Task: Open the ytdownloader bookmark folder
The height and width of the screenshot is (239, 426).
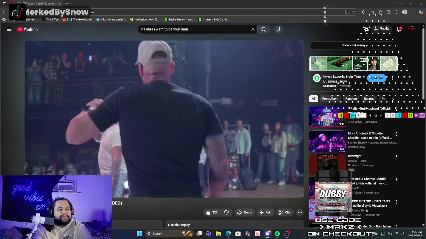Action: [x=82, y=20]
